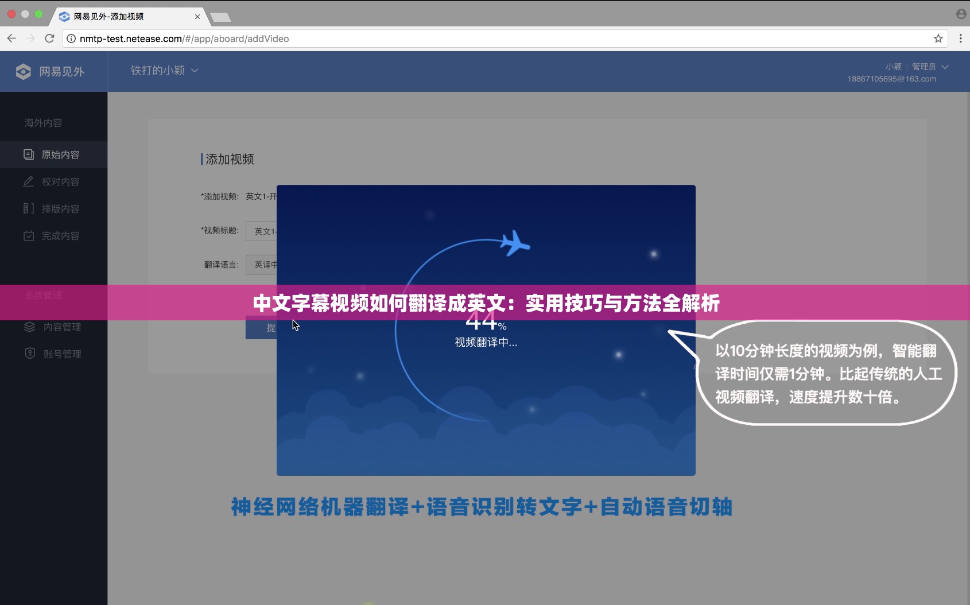Click the 校对内容 pencil icon
This screenshot has width=970, height=605.
pos(29,181)
